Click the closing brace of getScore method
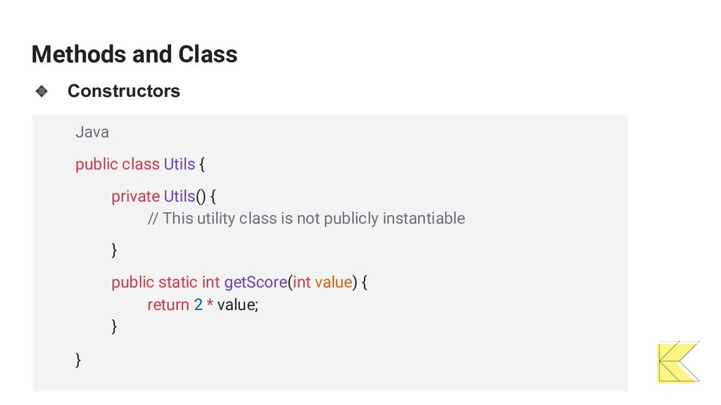The width and height of the screenshot is (721, 405). click(114, 326)
